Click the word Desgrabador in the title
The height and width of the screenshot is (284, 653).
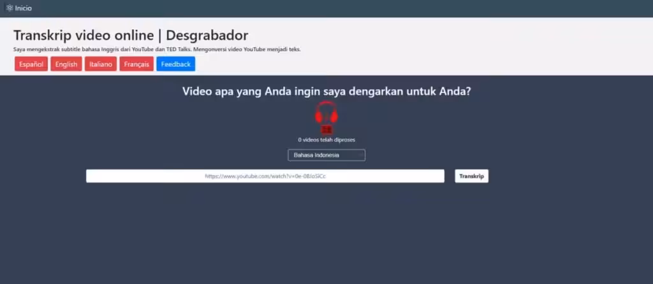click(x=207, y=35)
